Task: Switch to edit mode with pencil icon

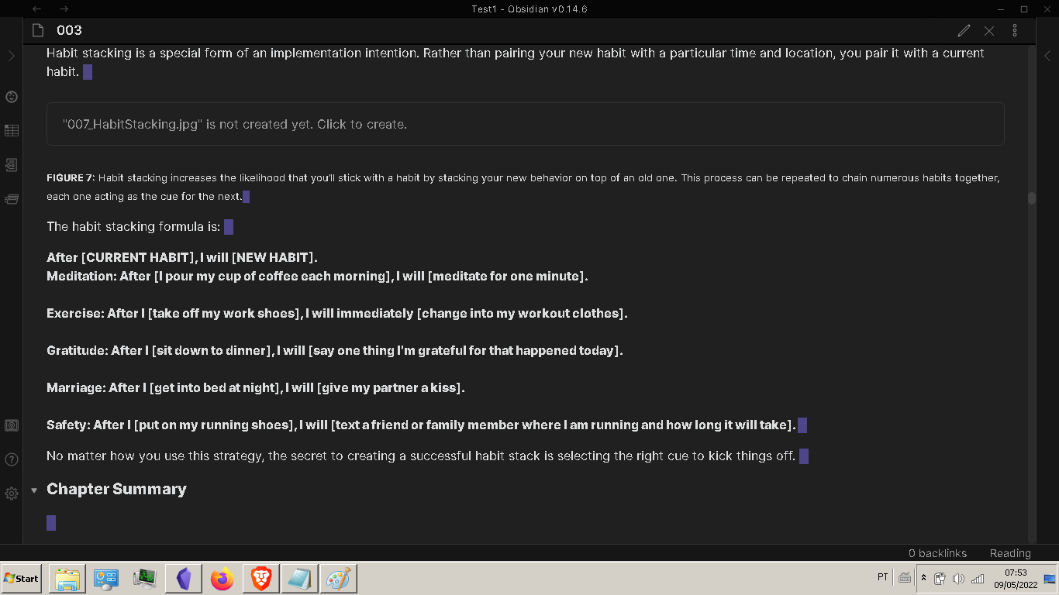Action: pyautogui.click(x=964, y=30)
